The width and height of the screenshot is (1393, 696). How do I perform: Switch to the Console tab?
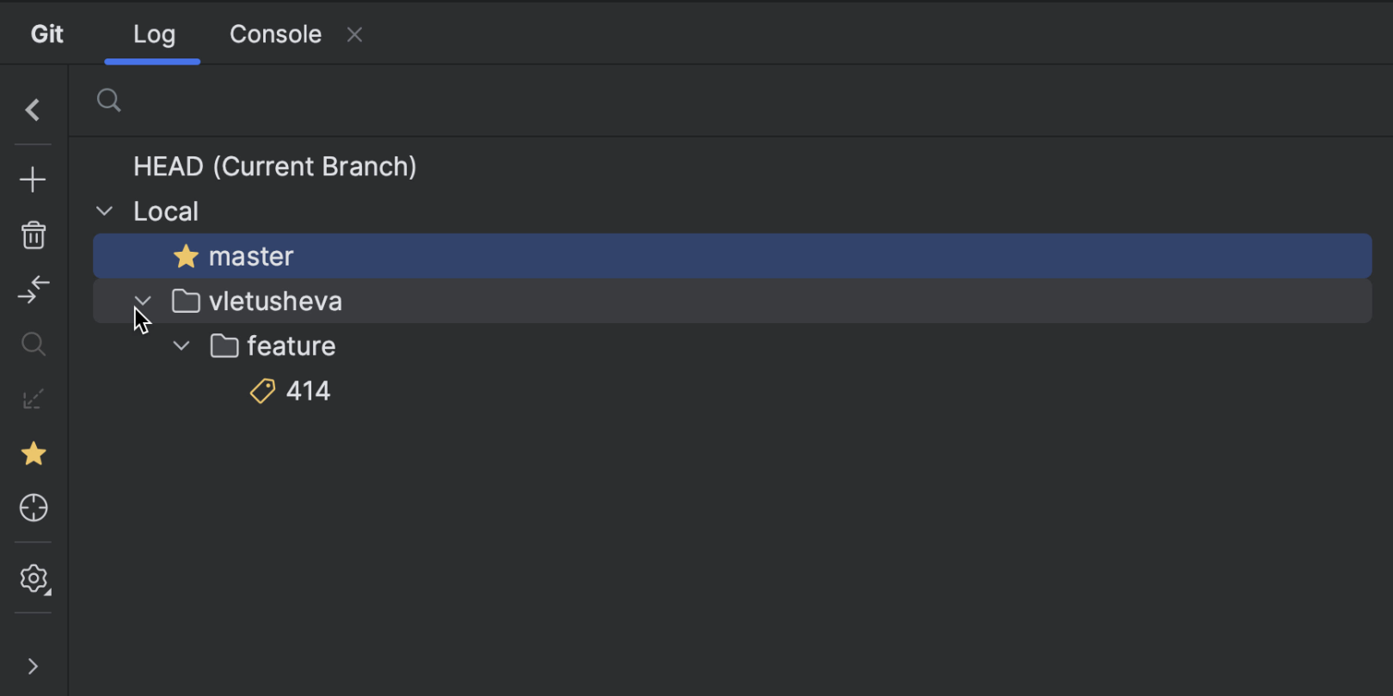(x=274, y=34)
